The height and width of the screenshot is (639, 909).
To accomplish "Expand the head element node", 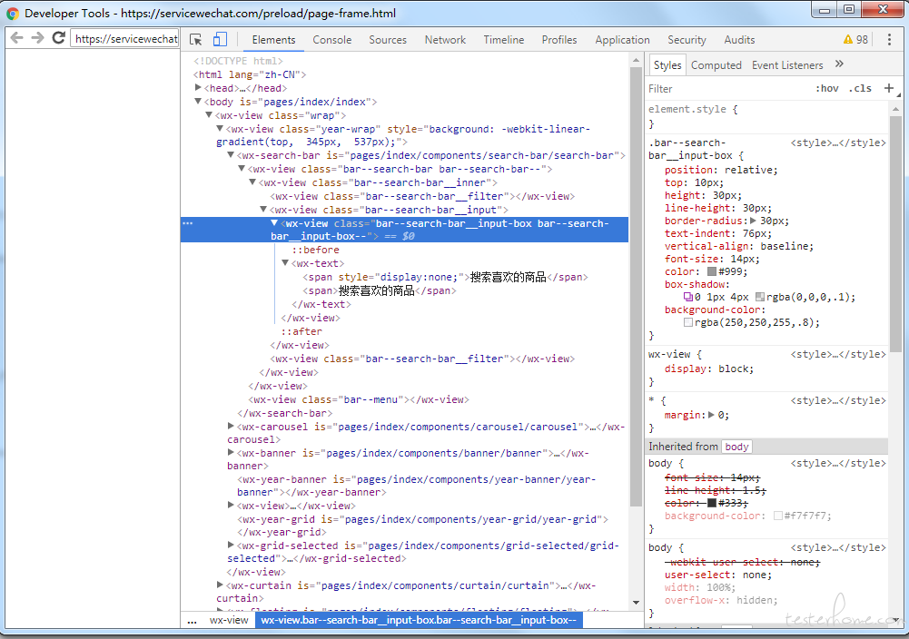I will pyautogui.click(x=198, y=88).
